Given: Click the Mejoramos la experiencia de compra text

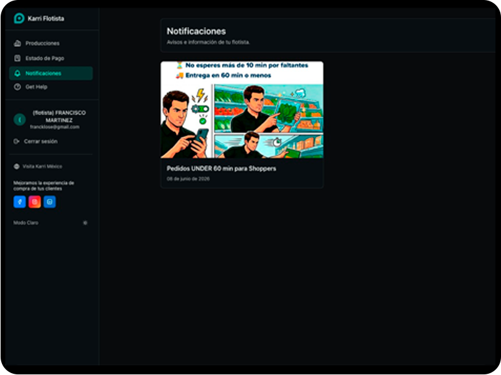Looking at the screenshot, I should tap(44, 186).
